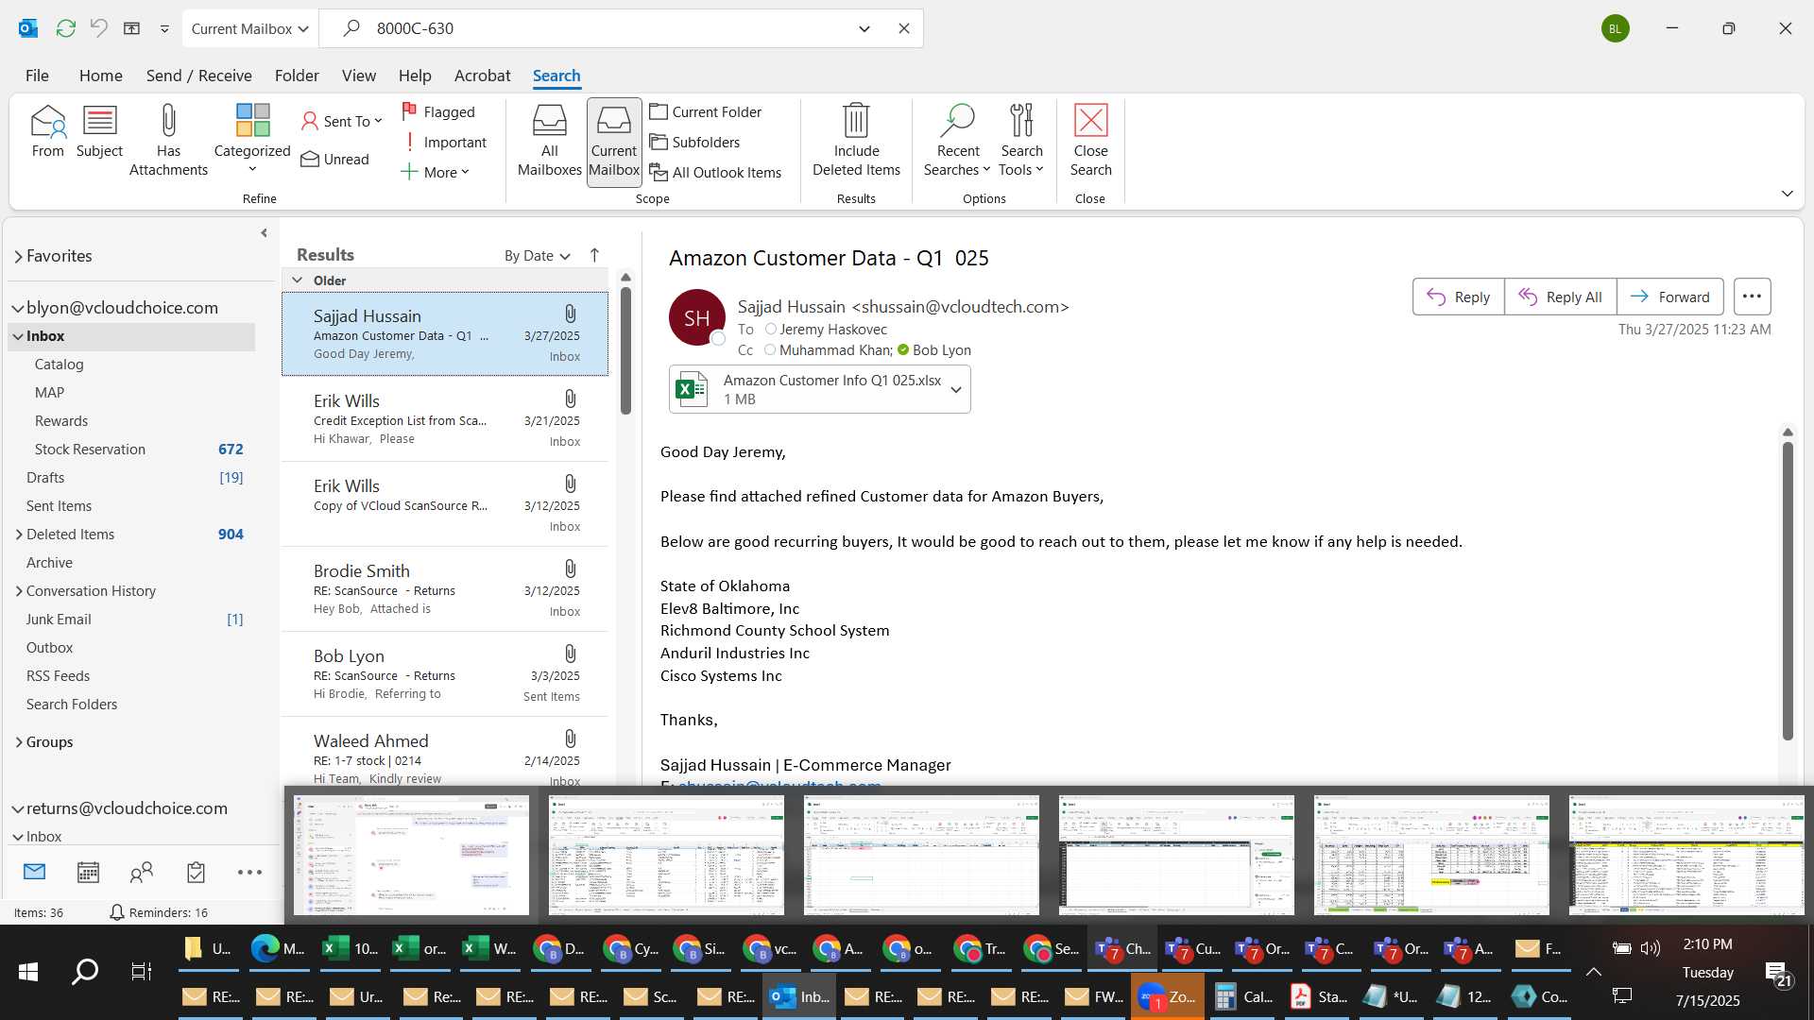This screenshot has width=1814, height=1020.
Task: Expand the Groups section
Action: coord(19,741)
